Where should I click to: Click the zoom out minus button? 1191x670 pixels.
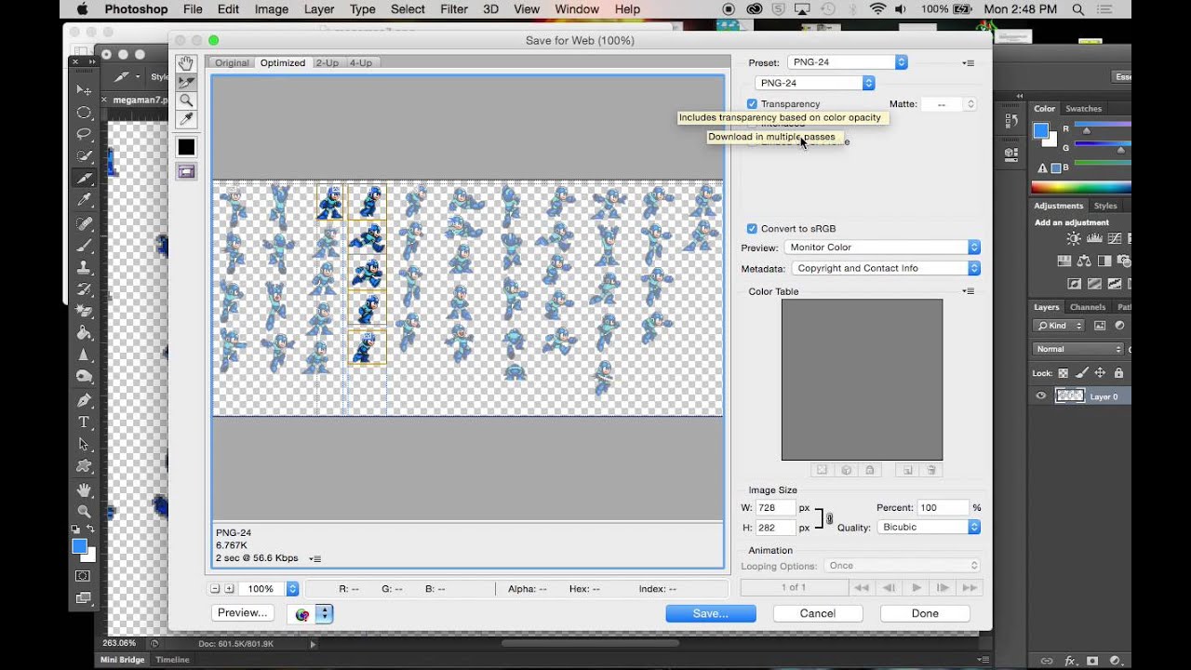click(215, 589)
